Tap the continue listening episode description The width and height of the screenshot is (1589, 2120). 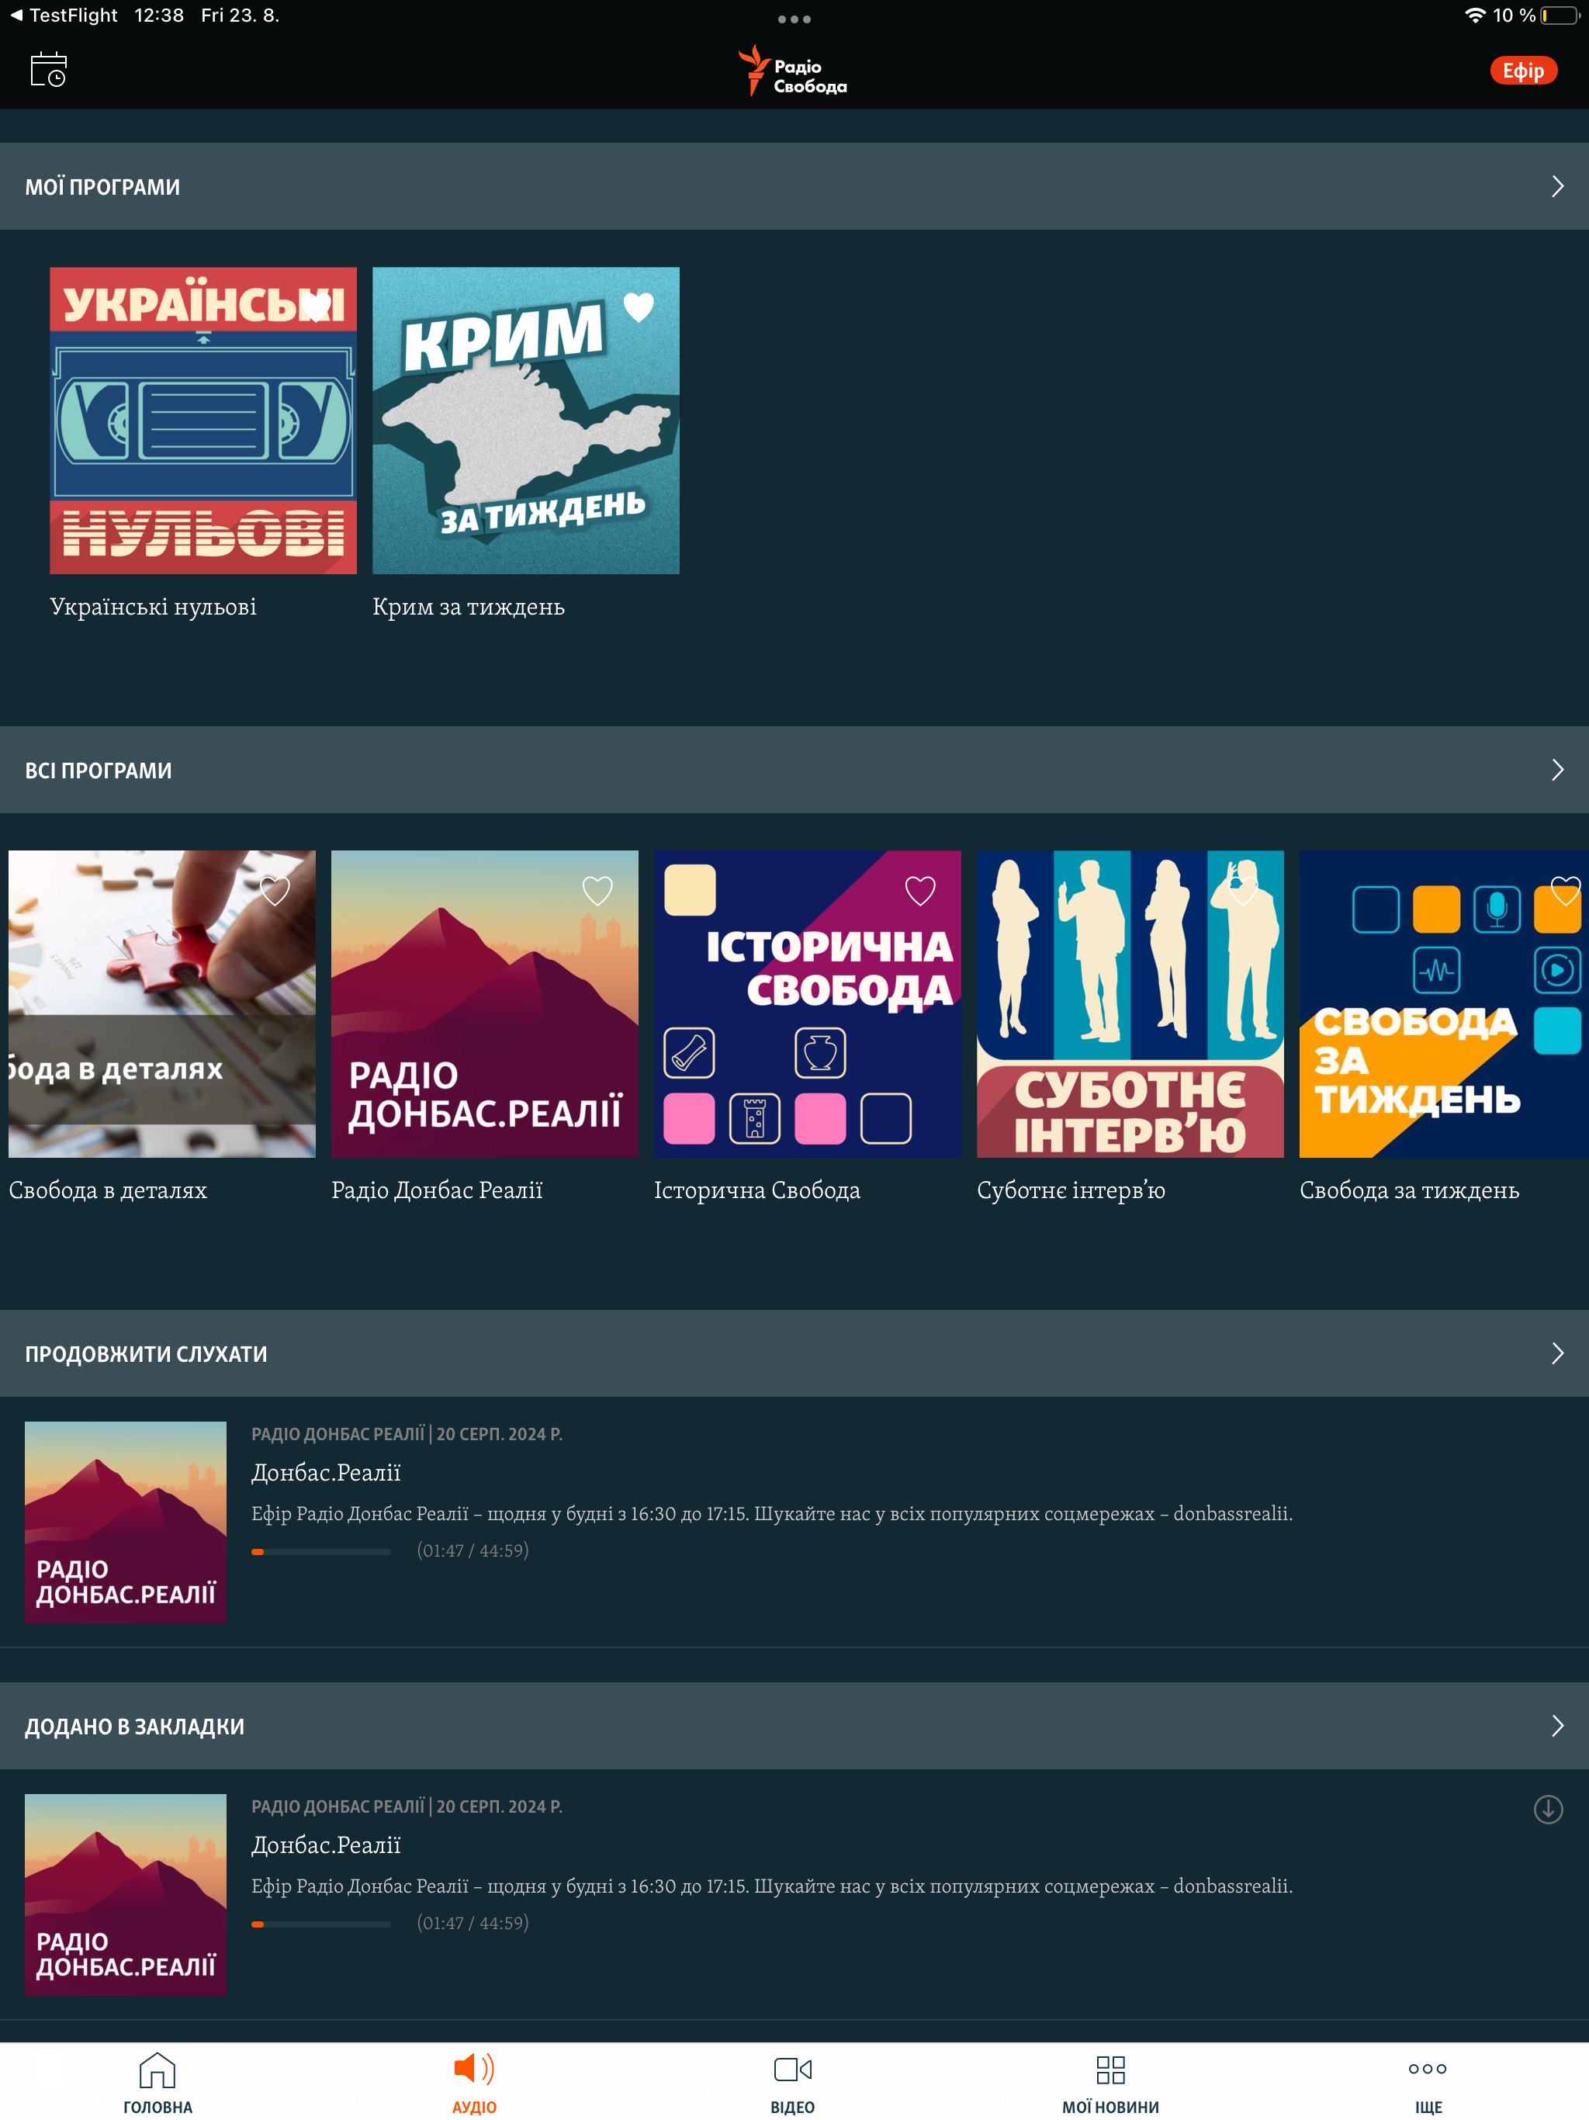773,1514
